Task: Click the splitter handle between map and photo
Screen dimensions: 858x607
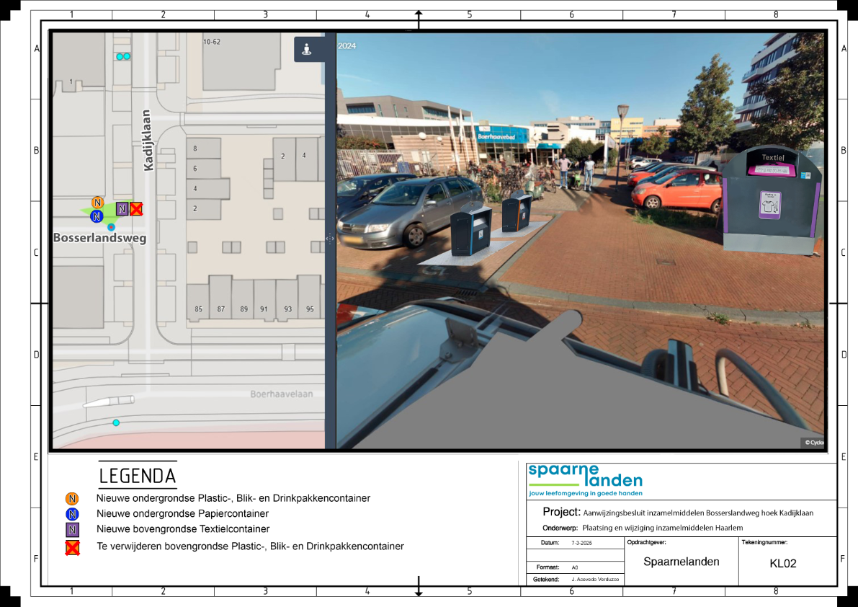Action: (x=330, y=238)
